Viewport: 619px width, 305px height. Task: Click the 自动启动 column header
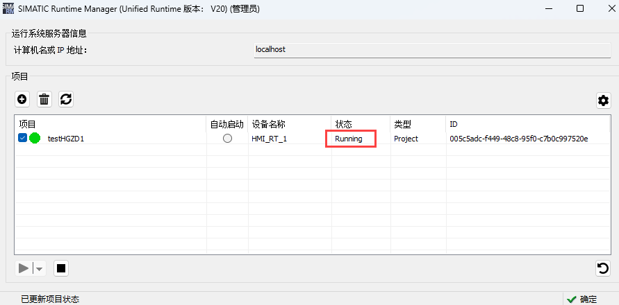(226, 124)
